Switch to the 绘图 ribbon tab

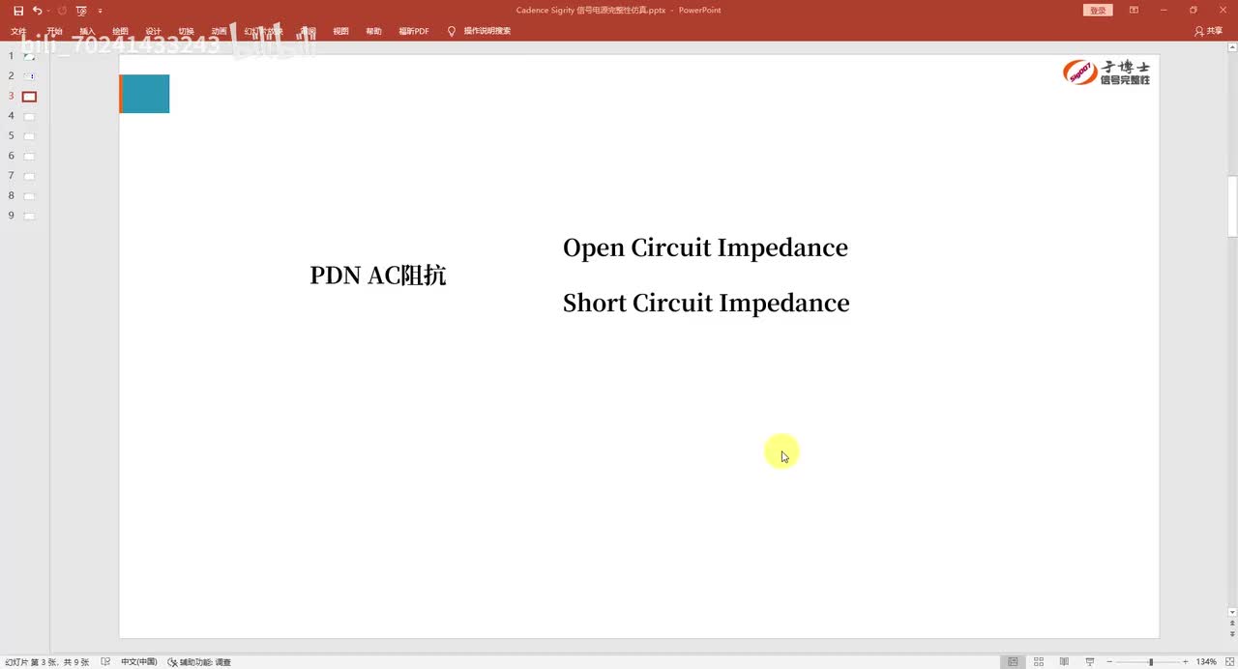click(120, 31)
